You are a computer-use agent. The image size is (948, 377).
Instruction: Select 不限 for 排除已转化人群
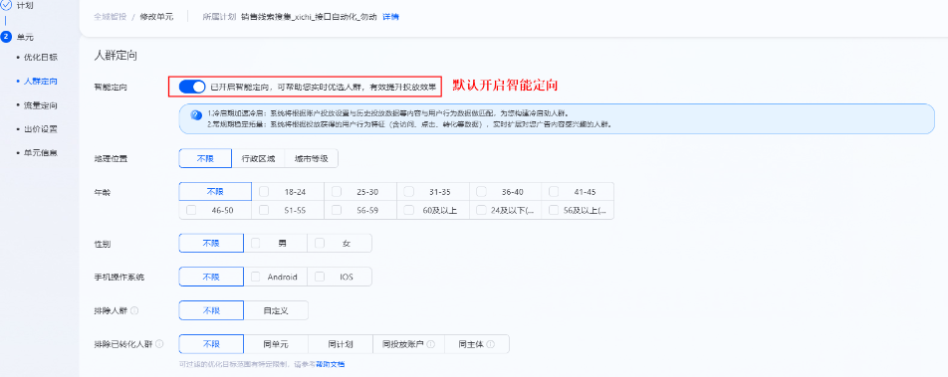click(x=211, y=344)
